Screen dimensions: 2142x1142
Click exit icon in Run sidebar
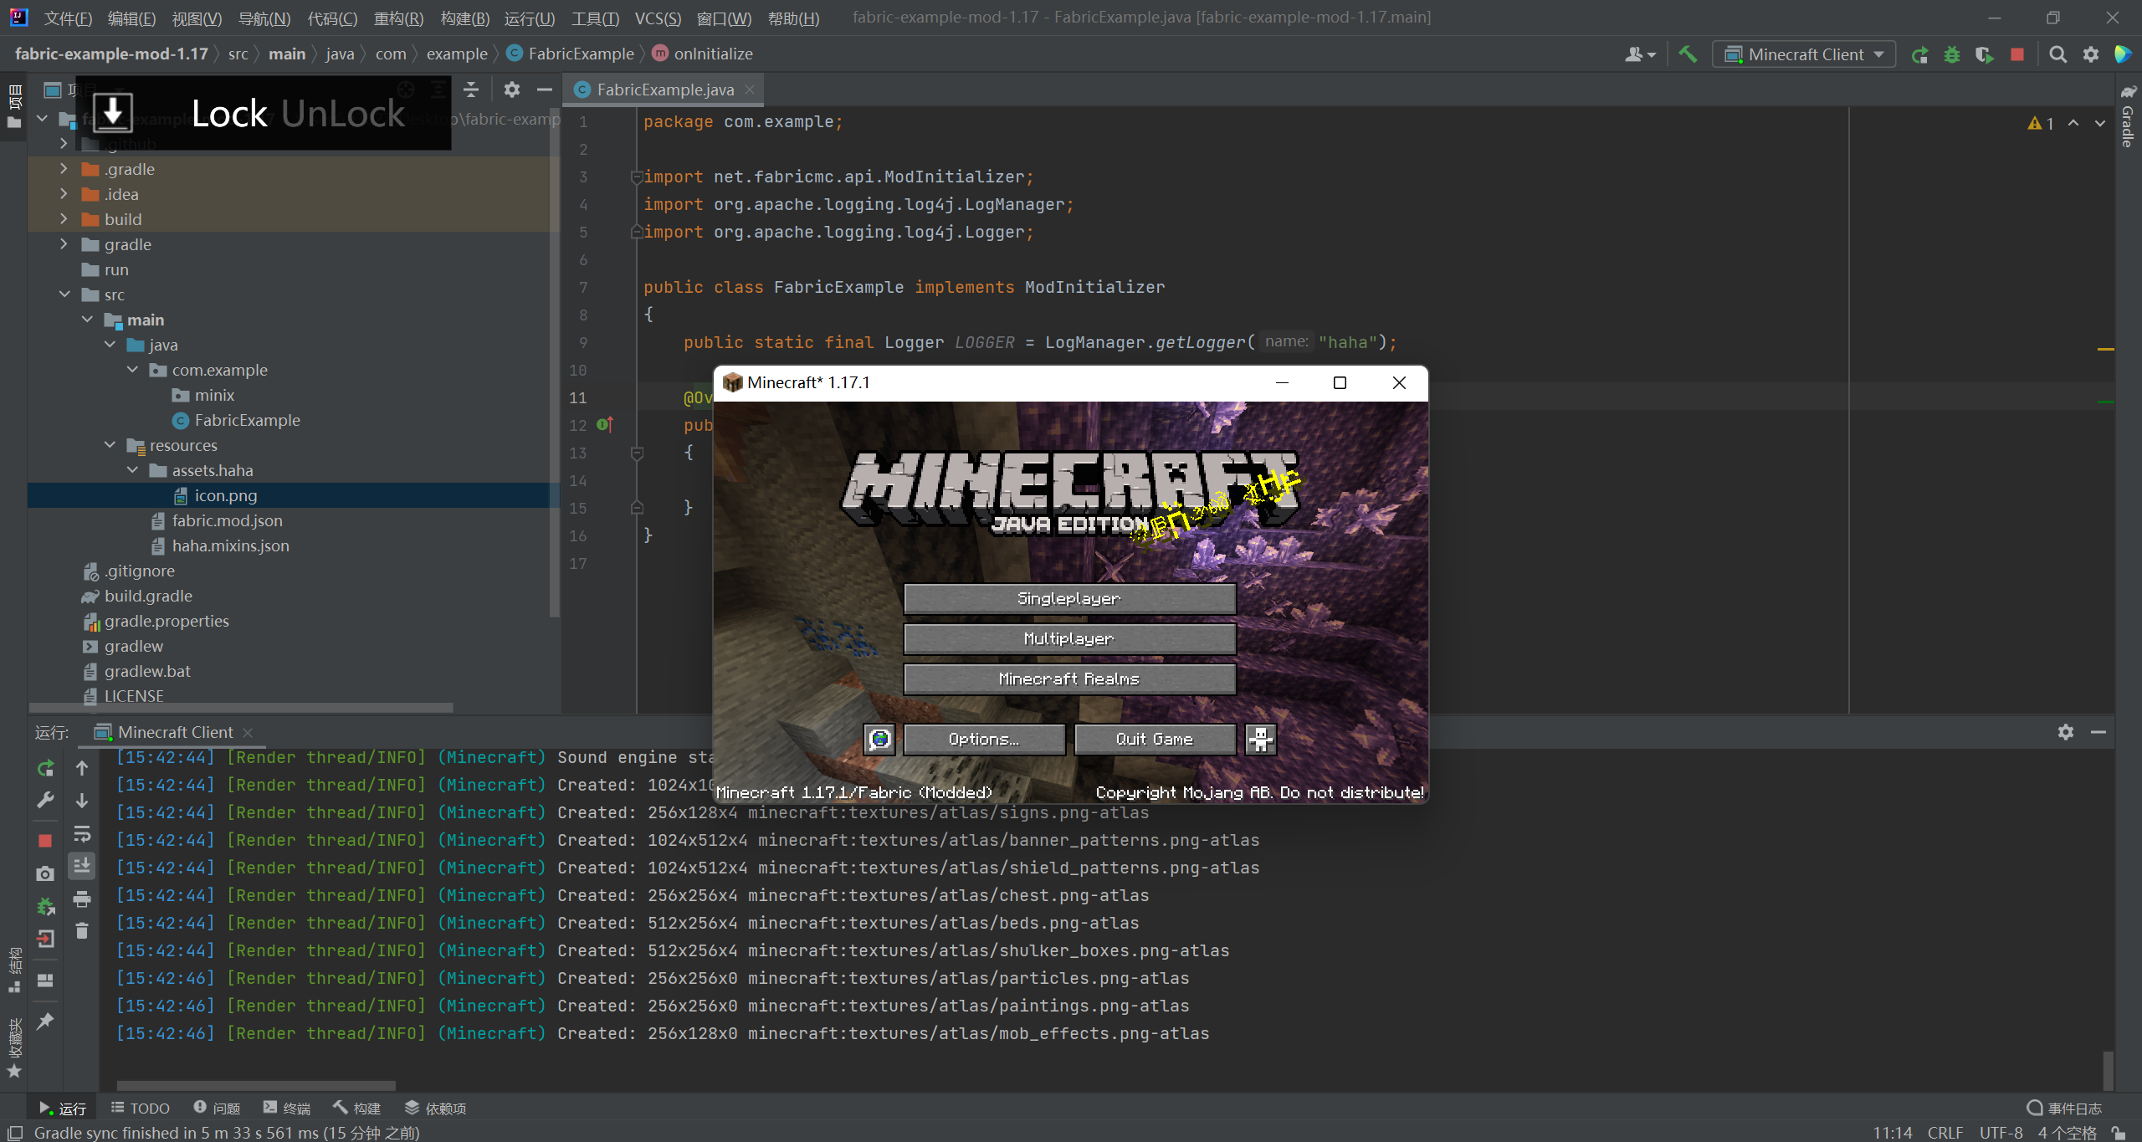(x=45, y=939)
